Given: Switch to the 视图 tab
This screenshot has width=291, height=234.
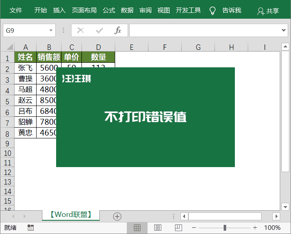Looking at the screenshot, I should click(x=163, y=10).
